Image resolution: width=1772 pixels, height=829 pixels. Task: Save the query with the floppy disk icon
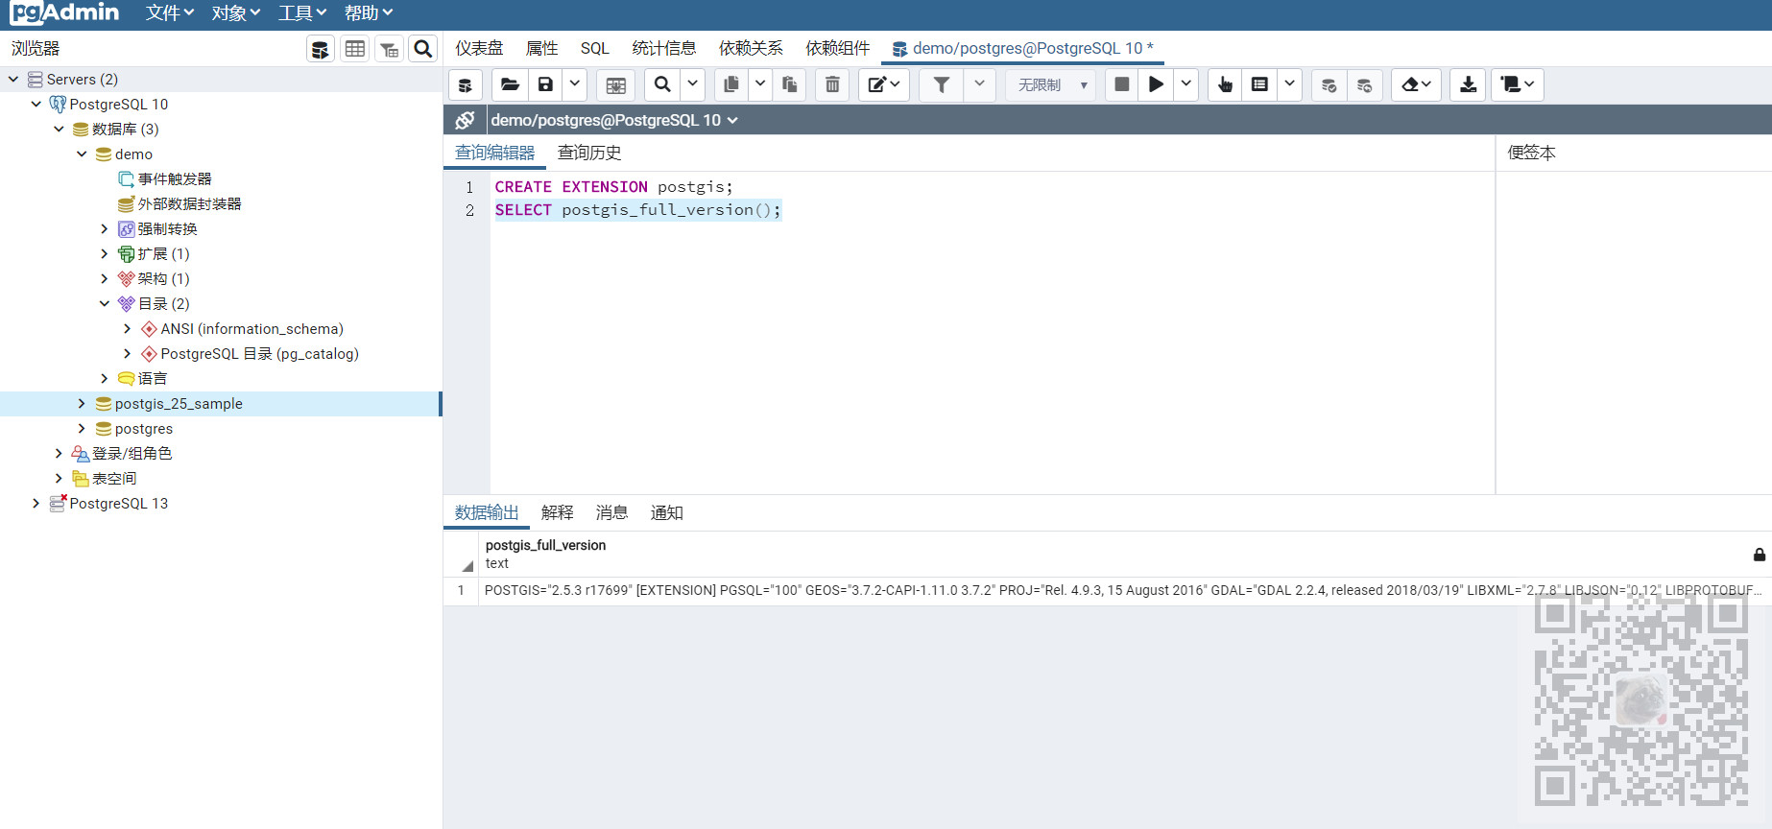tap(545, 84)
